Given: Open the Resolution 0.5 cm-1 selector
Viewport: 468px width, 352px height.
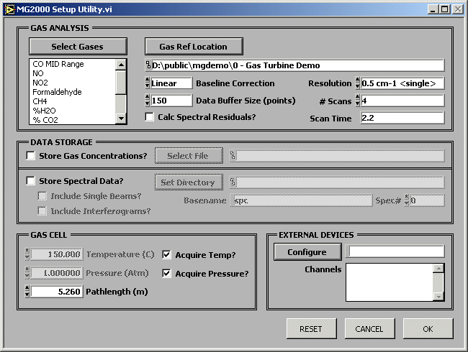Looking at the screenshot, I should pyautogui.click(x=402, y=83).
